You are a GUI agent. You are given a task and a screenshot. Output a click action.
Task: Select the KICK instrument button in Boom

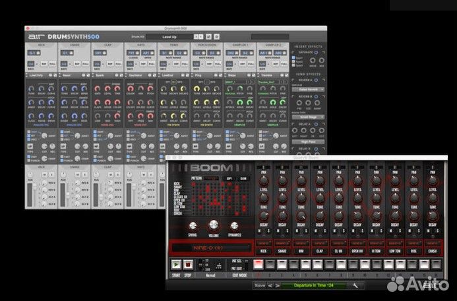pos(264,251)
